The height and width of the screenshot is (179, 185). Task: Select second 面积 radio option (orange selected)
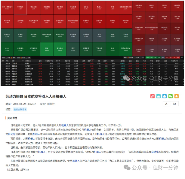tap(11, 58)
